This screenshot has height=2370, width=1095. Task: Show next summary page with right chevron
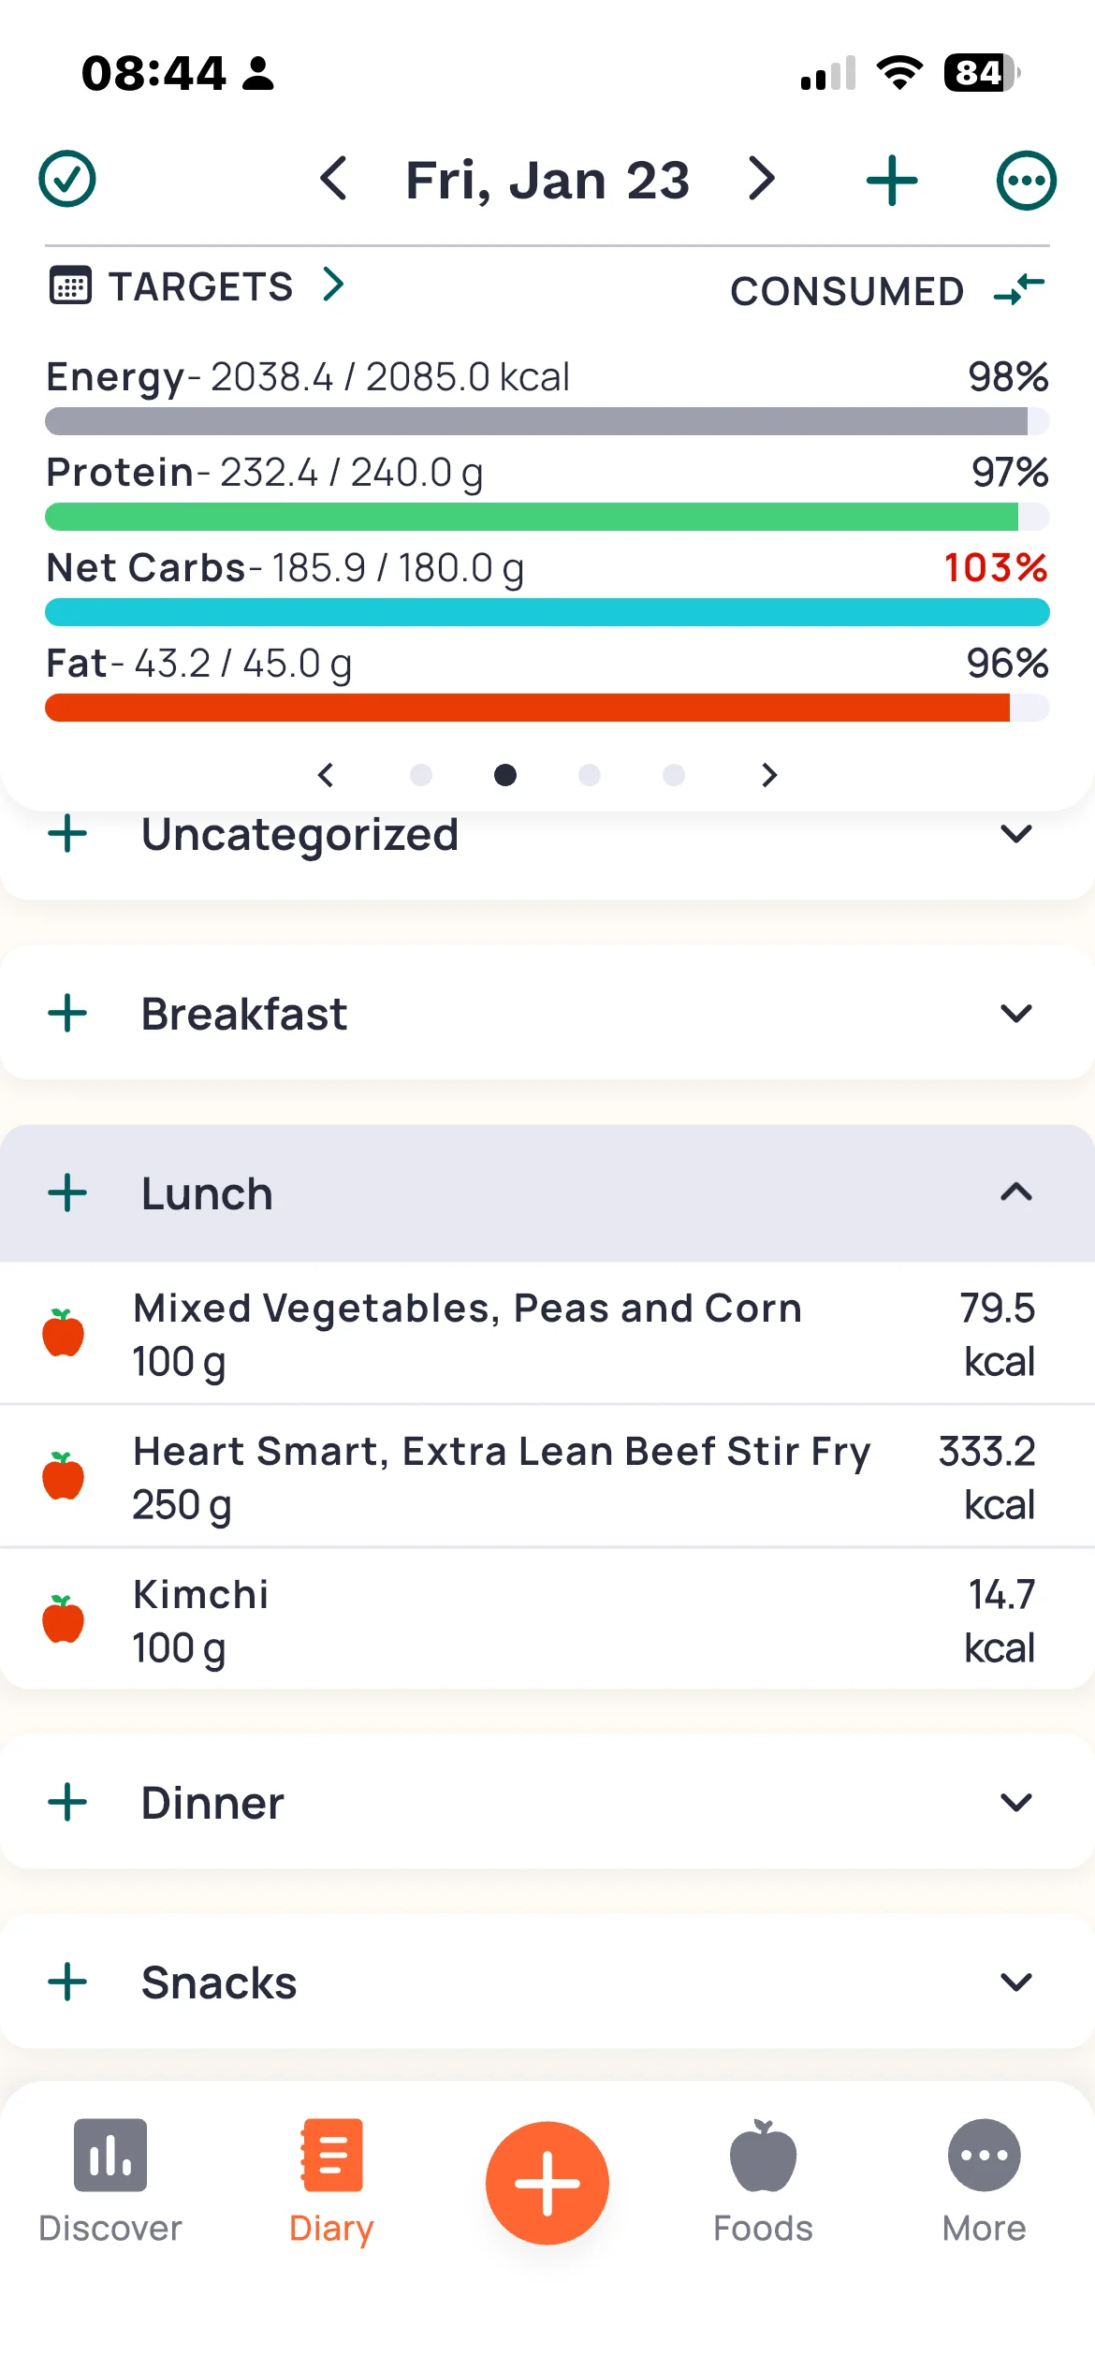[x=769, y=775]
